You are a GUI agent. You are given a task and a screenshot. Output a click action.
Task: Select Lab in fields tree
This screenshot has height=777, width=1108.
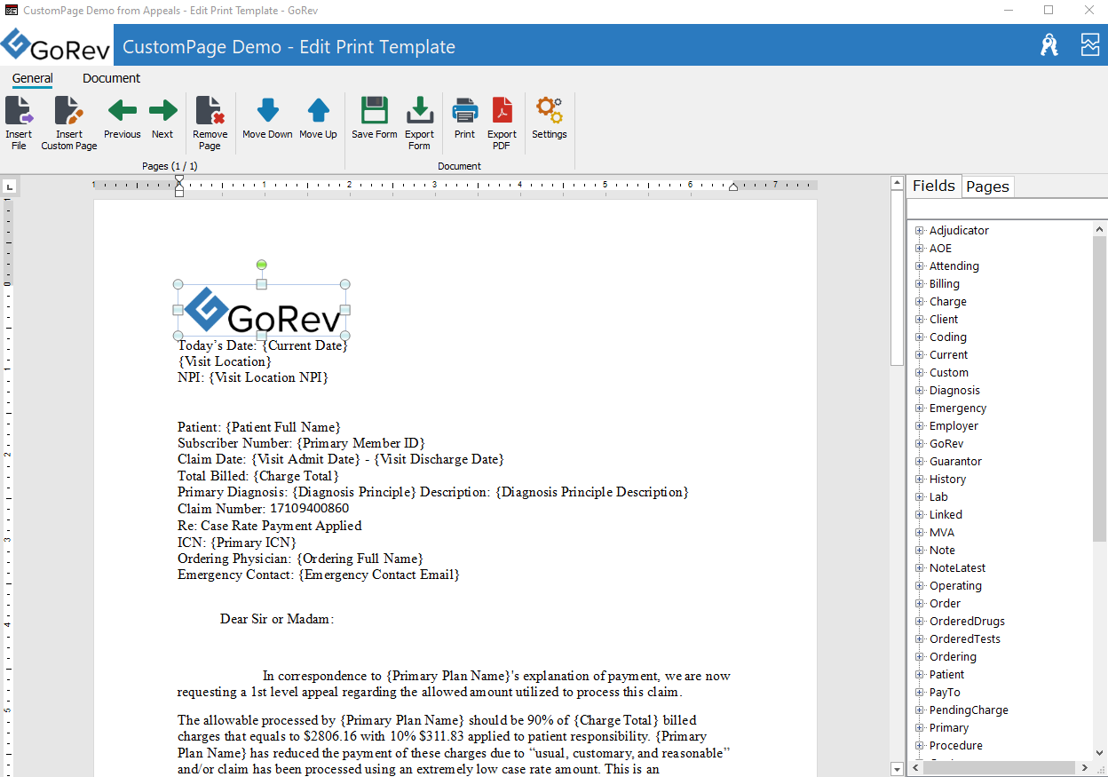[x=938, y=497]
